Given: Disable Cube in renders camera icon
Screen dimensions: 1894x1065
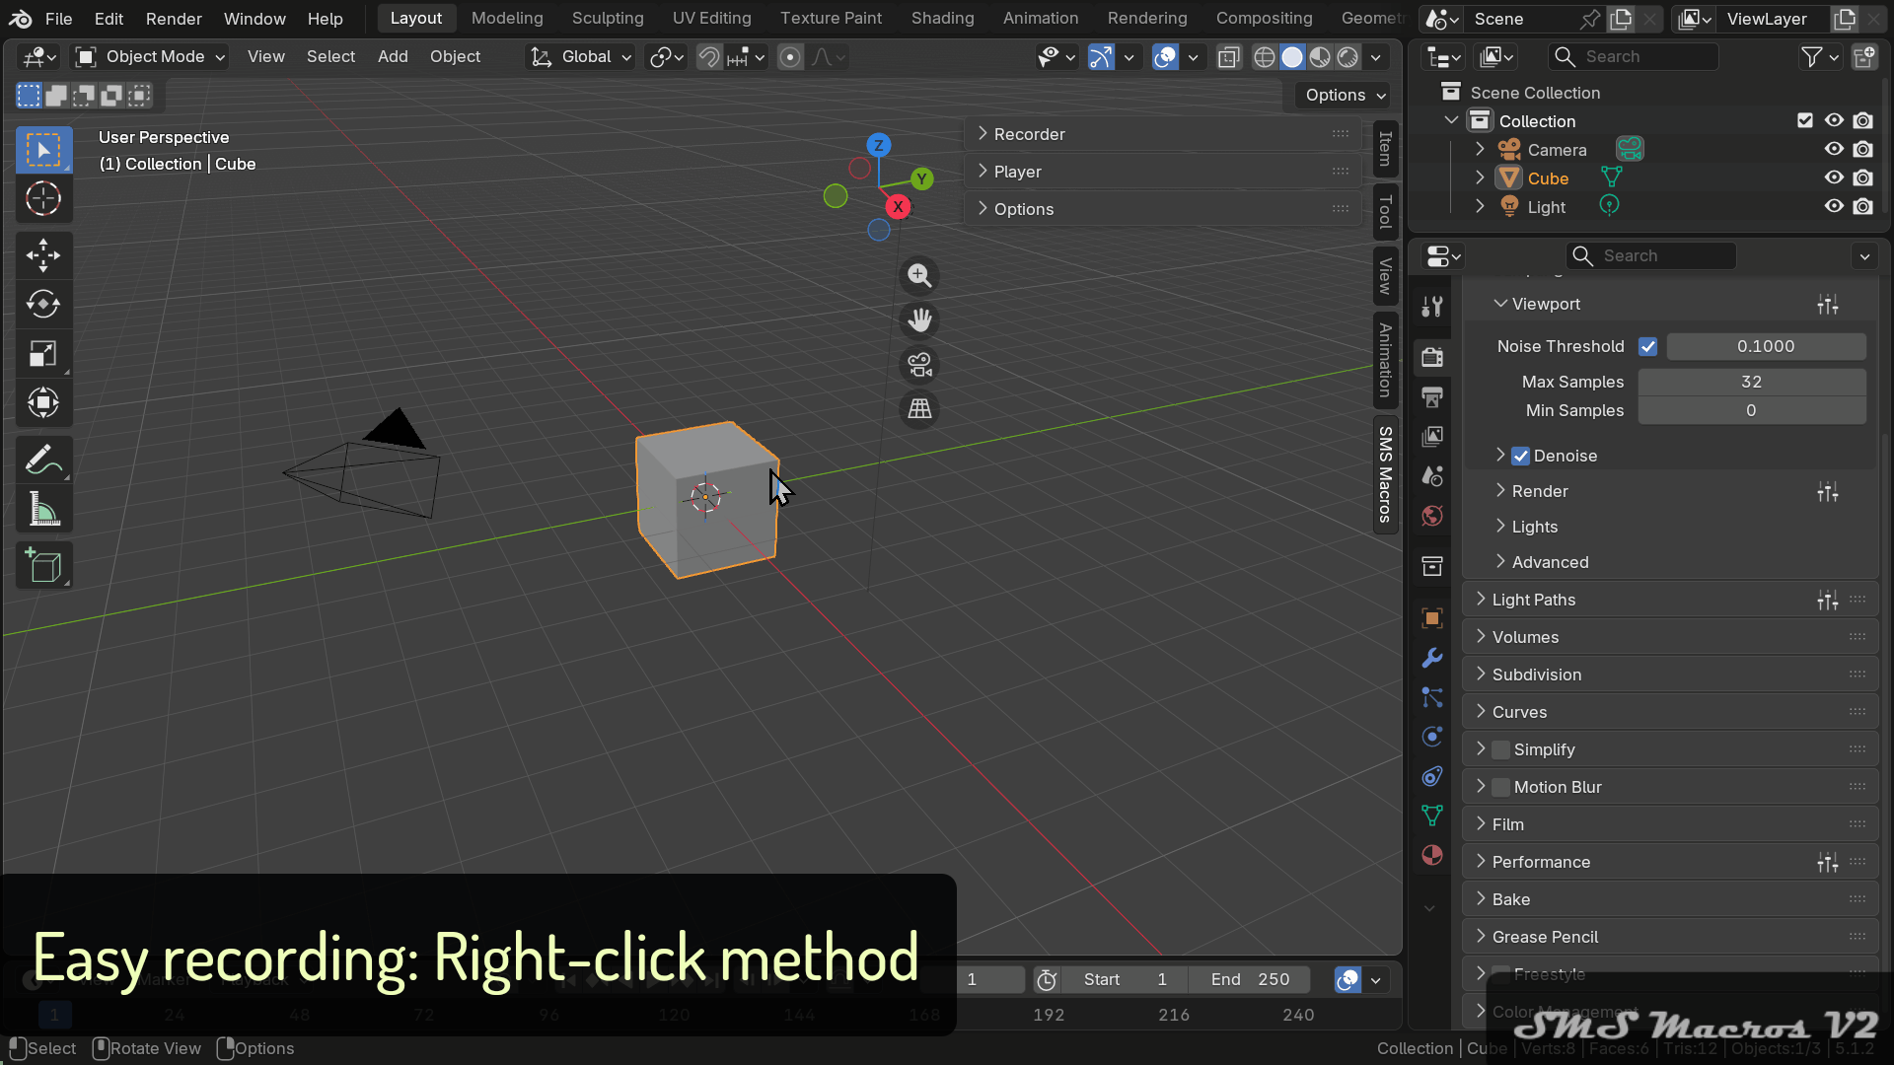Looking at the screenshot, I should point(1862,177).
